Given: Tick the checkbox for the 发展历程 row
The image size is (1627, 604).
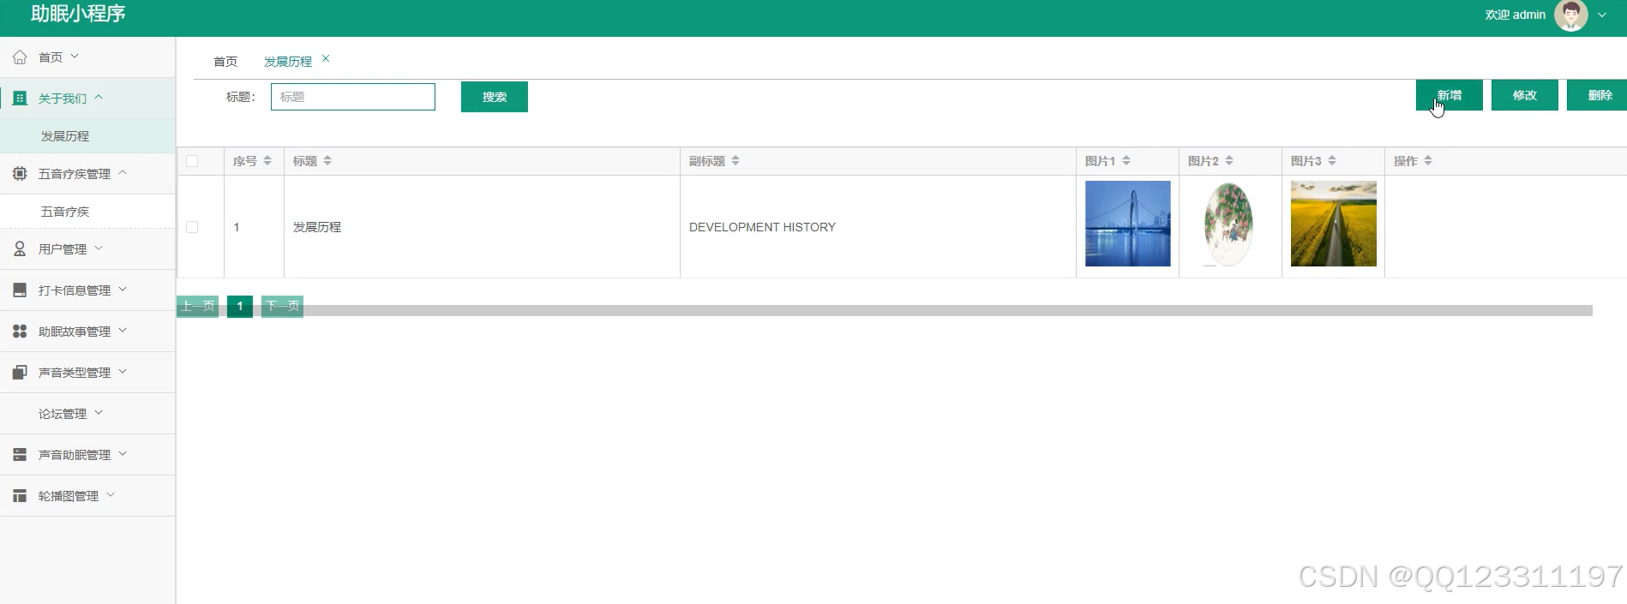Looking at the screenshot, I should point(192,227).
